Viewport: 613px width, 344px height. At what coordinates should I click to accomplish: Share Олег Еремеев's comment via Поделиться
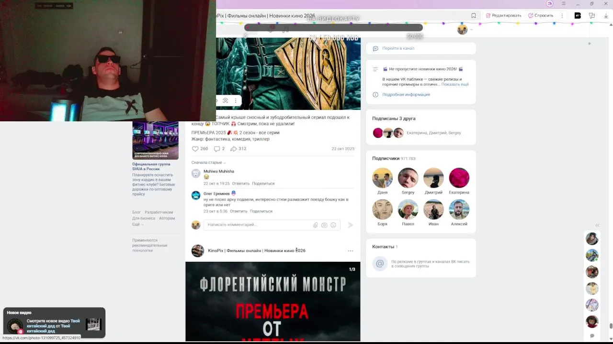pos(261,211)
